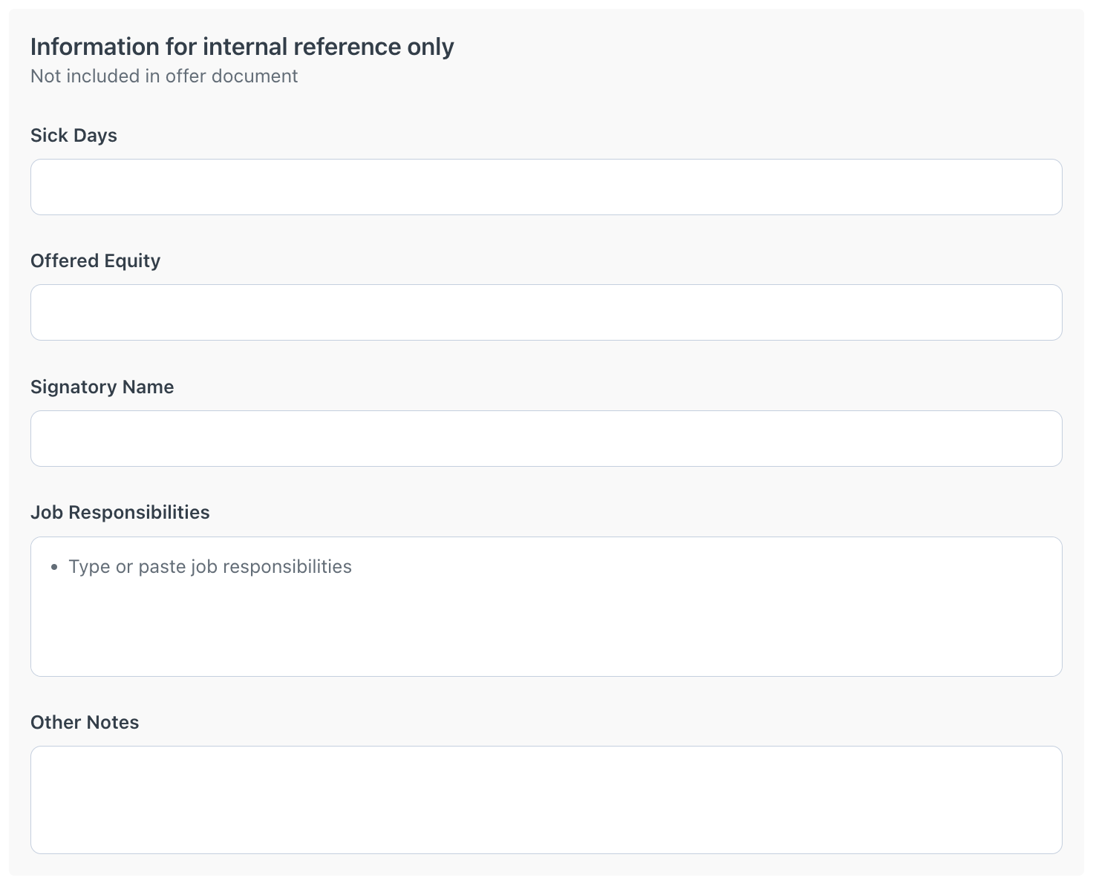
Task: Click the Sick Days input field
Action: 546,187
